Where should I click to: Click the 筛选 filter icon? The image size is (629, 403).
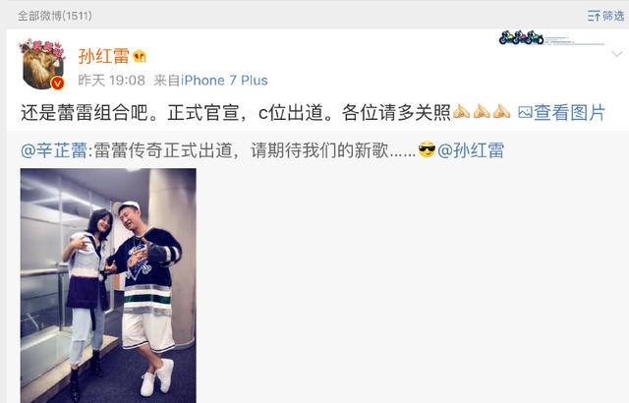[x=594, y=16]
